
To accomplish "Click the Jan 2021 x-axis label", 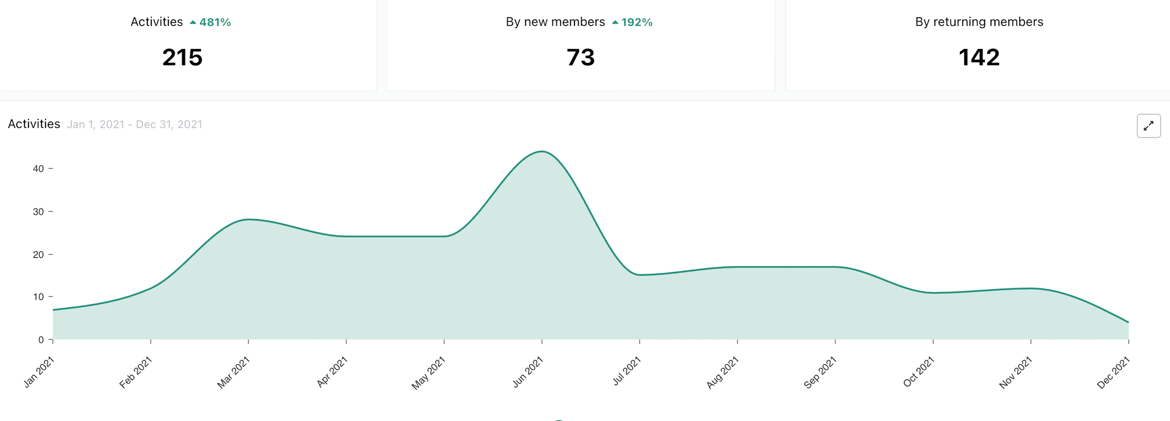I will click(x=39, y=372).
